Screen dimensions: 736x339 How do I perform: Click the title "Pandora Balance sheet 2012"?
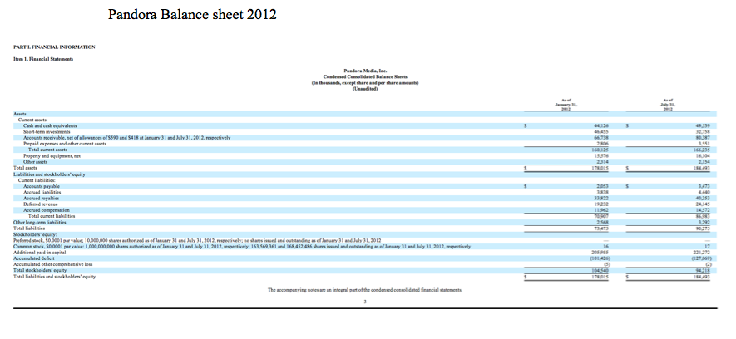tap(192, 14)
